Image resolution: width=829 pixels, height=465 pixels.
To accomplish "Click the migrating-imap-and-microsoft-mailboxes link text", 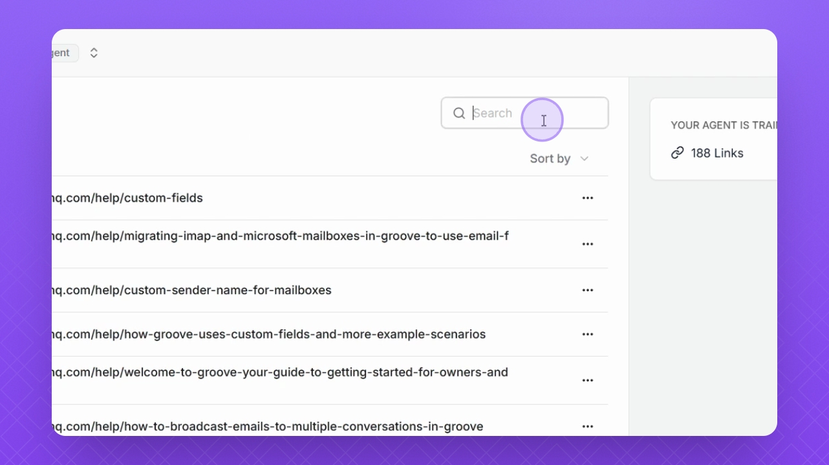I will [280, 236].
